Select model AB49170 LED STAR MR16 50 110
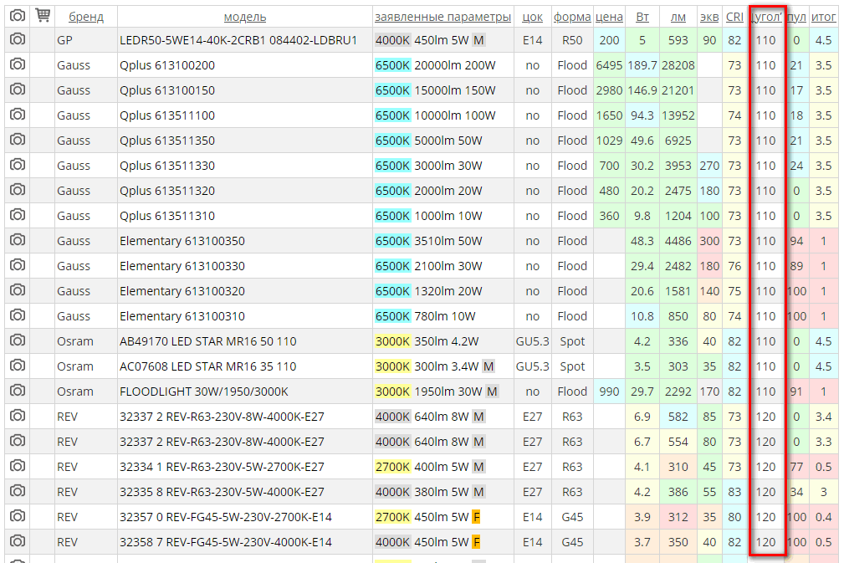Viewport: 844px width, 563px height. 207,341
